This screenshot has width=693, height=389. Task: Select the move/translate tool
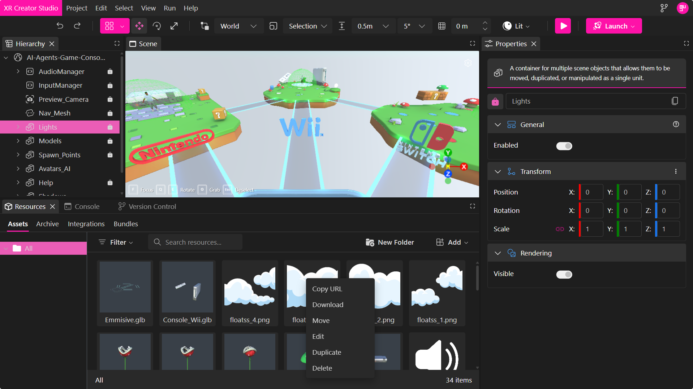pos(139,26)
